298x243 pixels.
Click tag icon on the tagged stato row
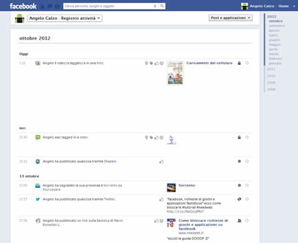(152, 138)
